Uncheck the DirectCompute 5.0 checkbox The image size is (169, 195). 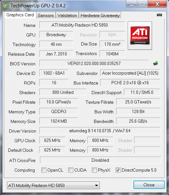118,170
